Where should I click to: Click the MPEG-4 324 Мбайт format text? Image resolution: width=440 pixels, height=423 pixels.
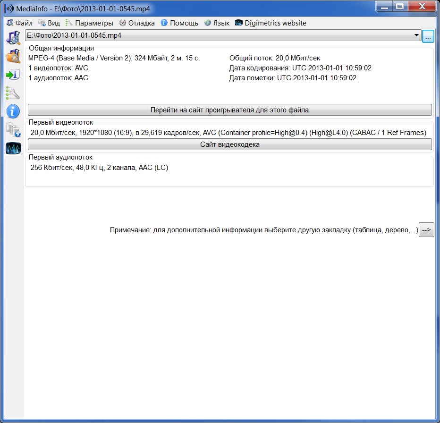(x=114, y=58)
